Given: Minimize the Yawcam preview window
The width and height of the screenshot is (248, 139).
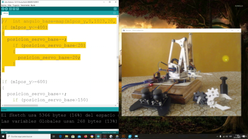Looking at the screenshot, I should tap(226, 31).
